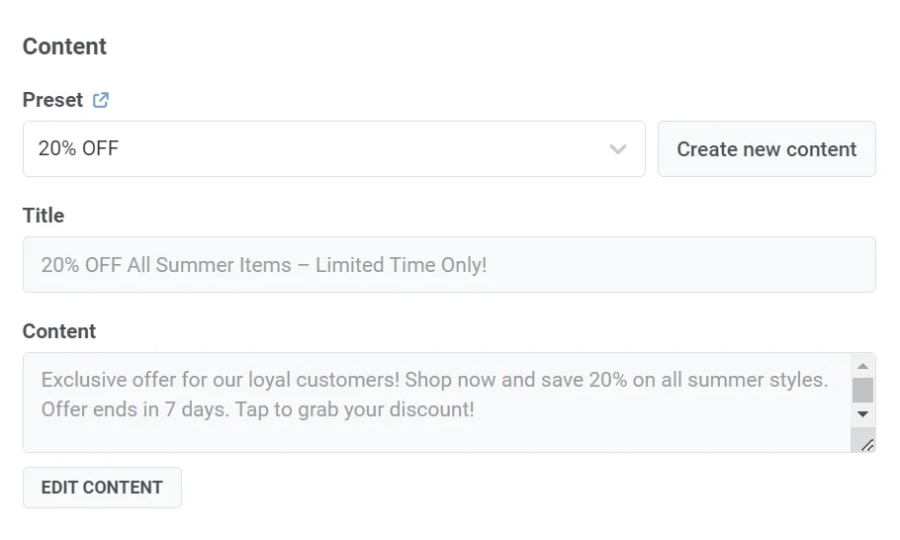This screenshot has width=900, height=540.
Task: Click the "Content" label above the text area
Action: point(59,331)
